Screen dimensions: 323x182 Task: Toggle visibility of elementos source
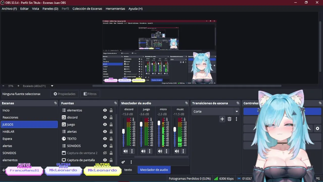click(x=105, y=110)
